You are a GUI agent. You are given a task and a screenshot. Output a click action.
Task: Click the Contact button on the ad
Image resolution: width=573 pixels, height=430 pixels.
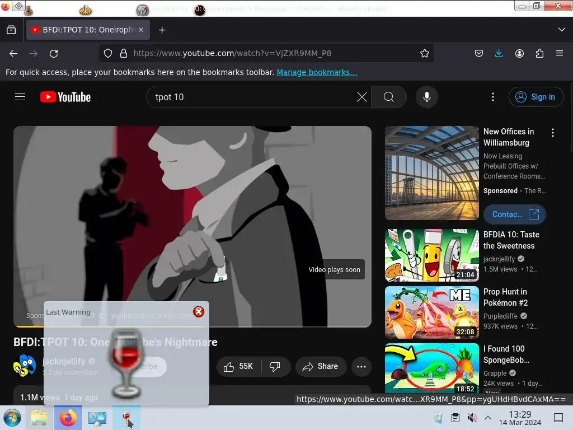[x=515, y=214]
